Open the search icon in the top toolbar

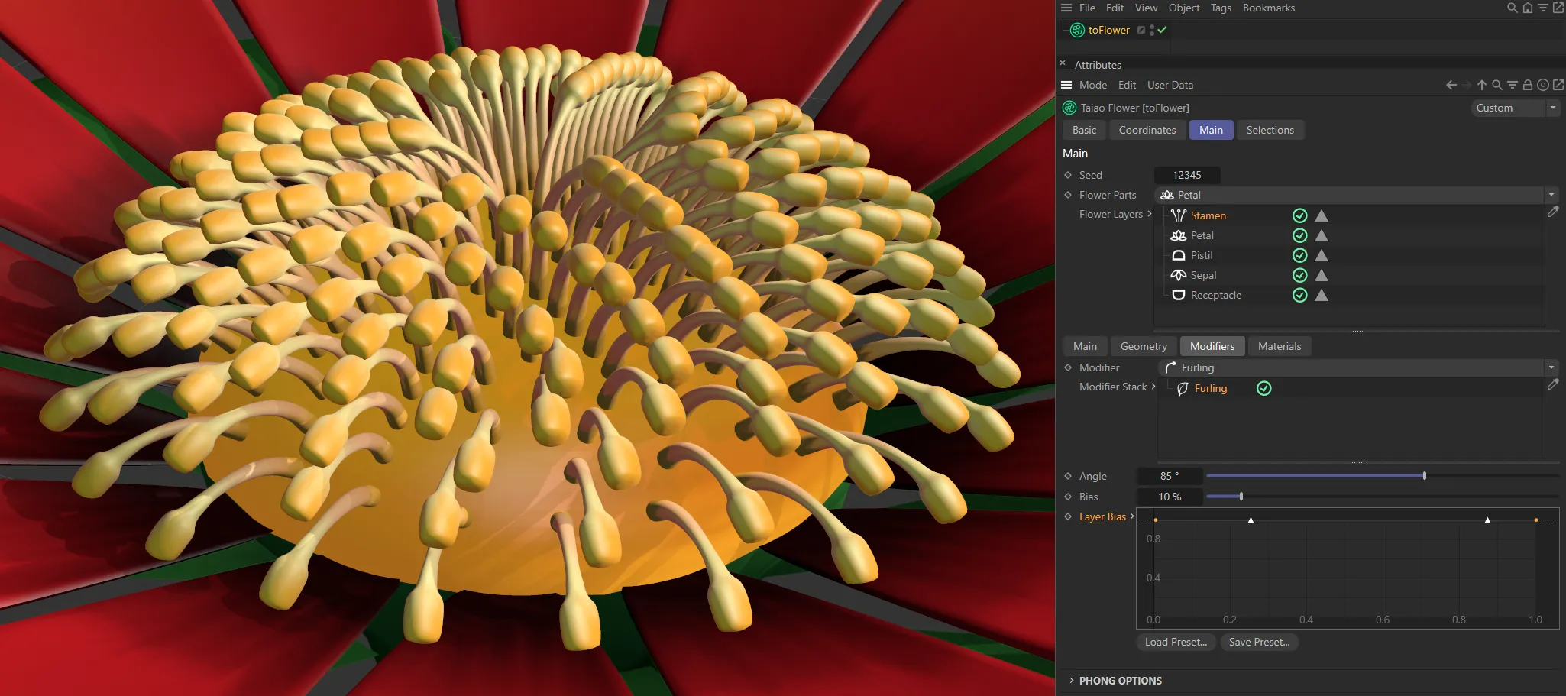tap(1510, 8)
